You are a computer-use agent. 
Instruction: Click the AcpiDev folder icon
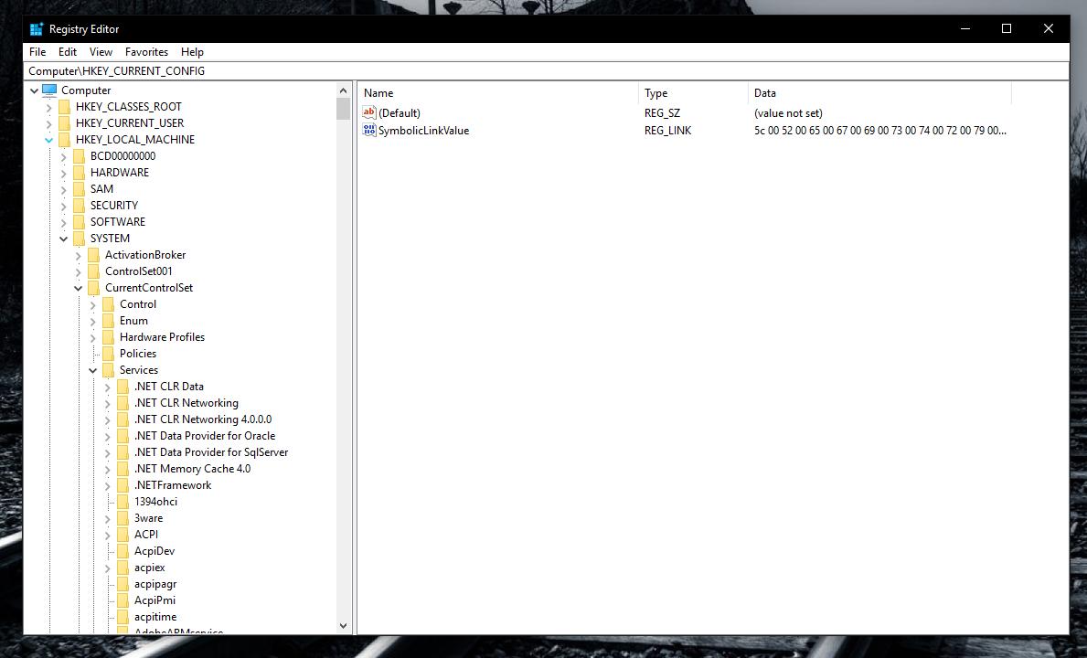[x=123, y=551]
